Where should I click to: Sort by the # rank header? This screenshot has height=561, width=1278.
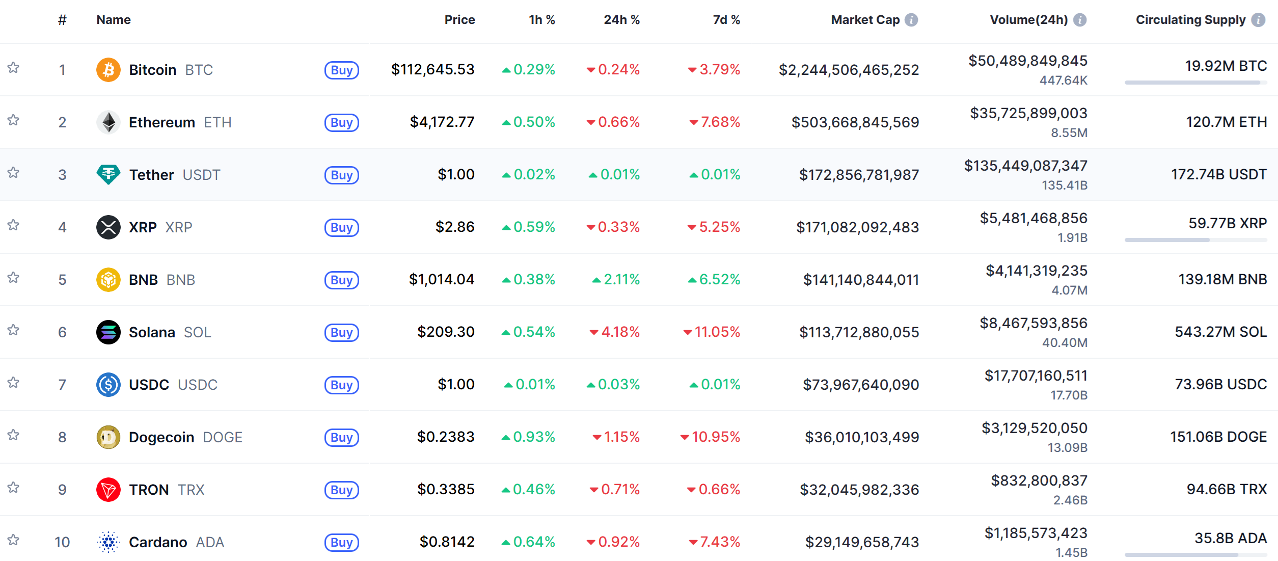click(62, 20)
